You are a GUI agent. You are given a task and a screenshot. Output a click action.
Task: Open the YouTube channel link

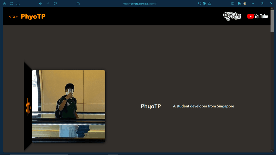coord(257,16)
